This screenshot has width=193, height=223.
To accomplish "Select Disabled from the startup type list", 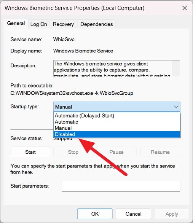I will [x=117, y=134].
